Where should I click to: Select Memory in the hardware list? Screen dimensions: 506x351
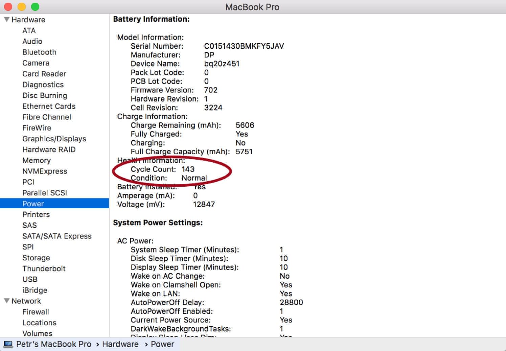[37, 160]
